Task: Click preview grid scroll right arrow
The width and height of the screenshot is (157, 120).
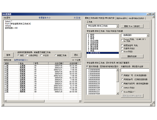Action: point(80,101)
